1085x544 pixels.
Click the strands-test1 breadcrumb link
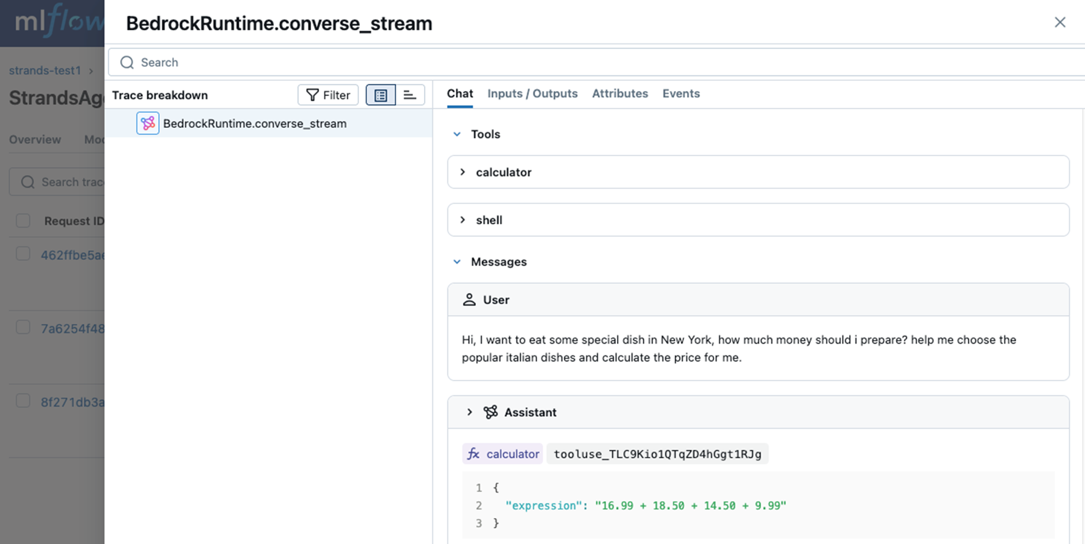(x=45, y=71)
